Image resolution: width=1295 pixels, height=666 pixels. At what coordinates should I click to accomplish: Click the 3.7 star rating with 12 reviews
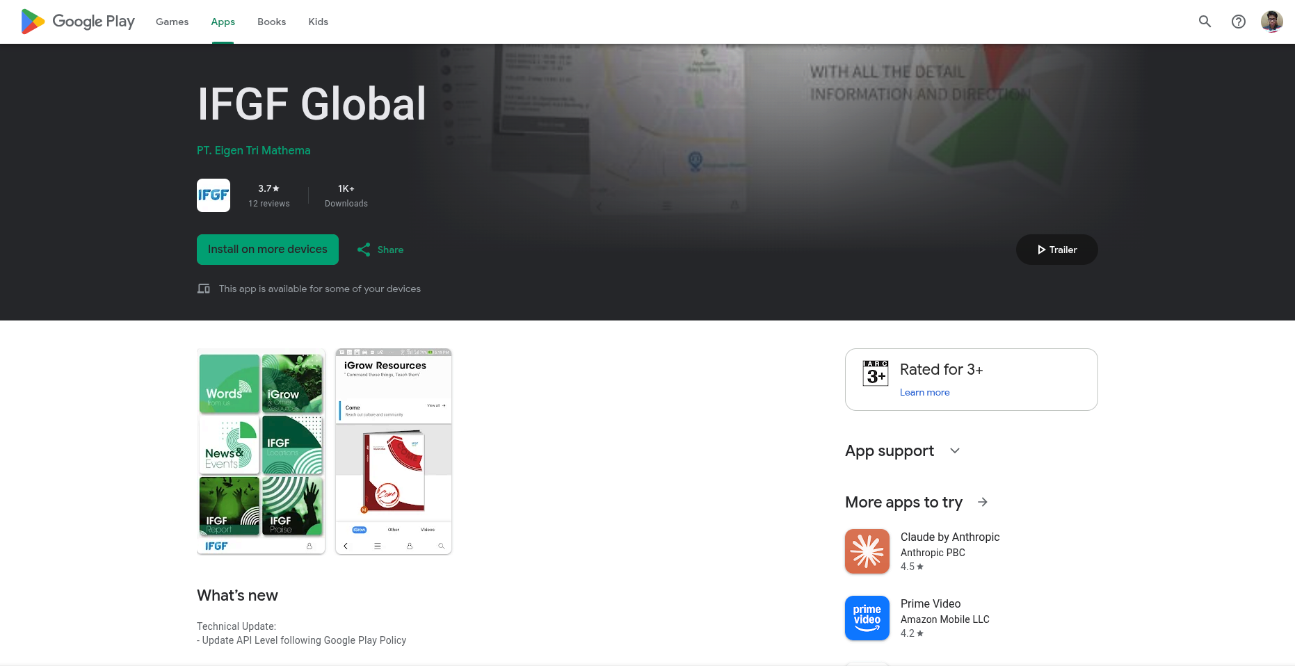269,195
